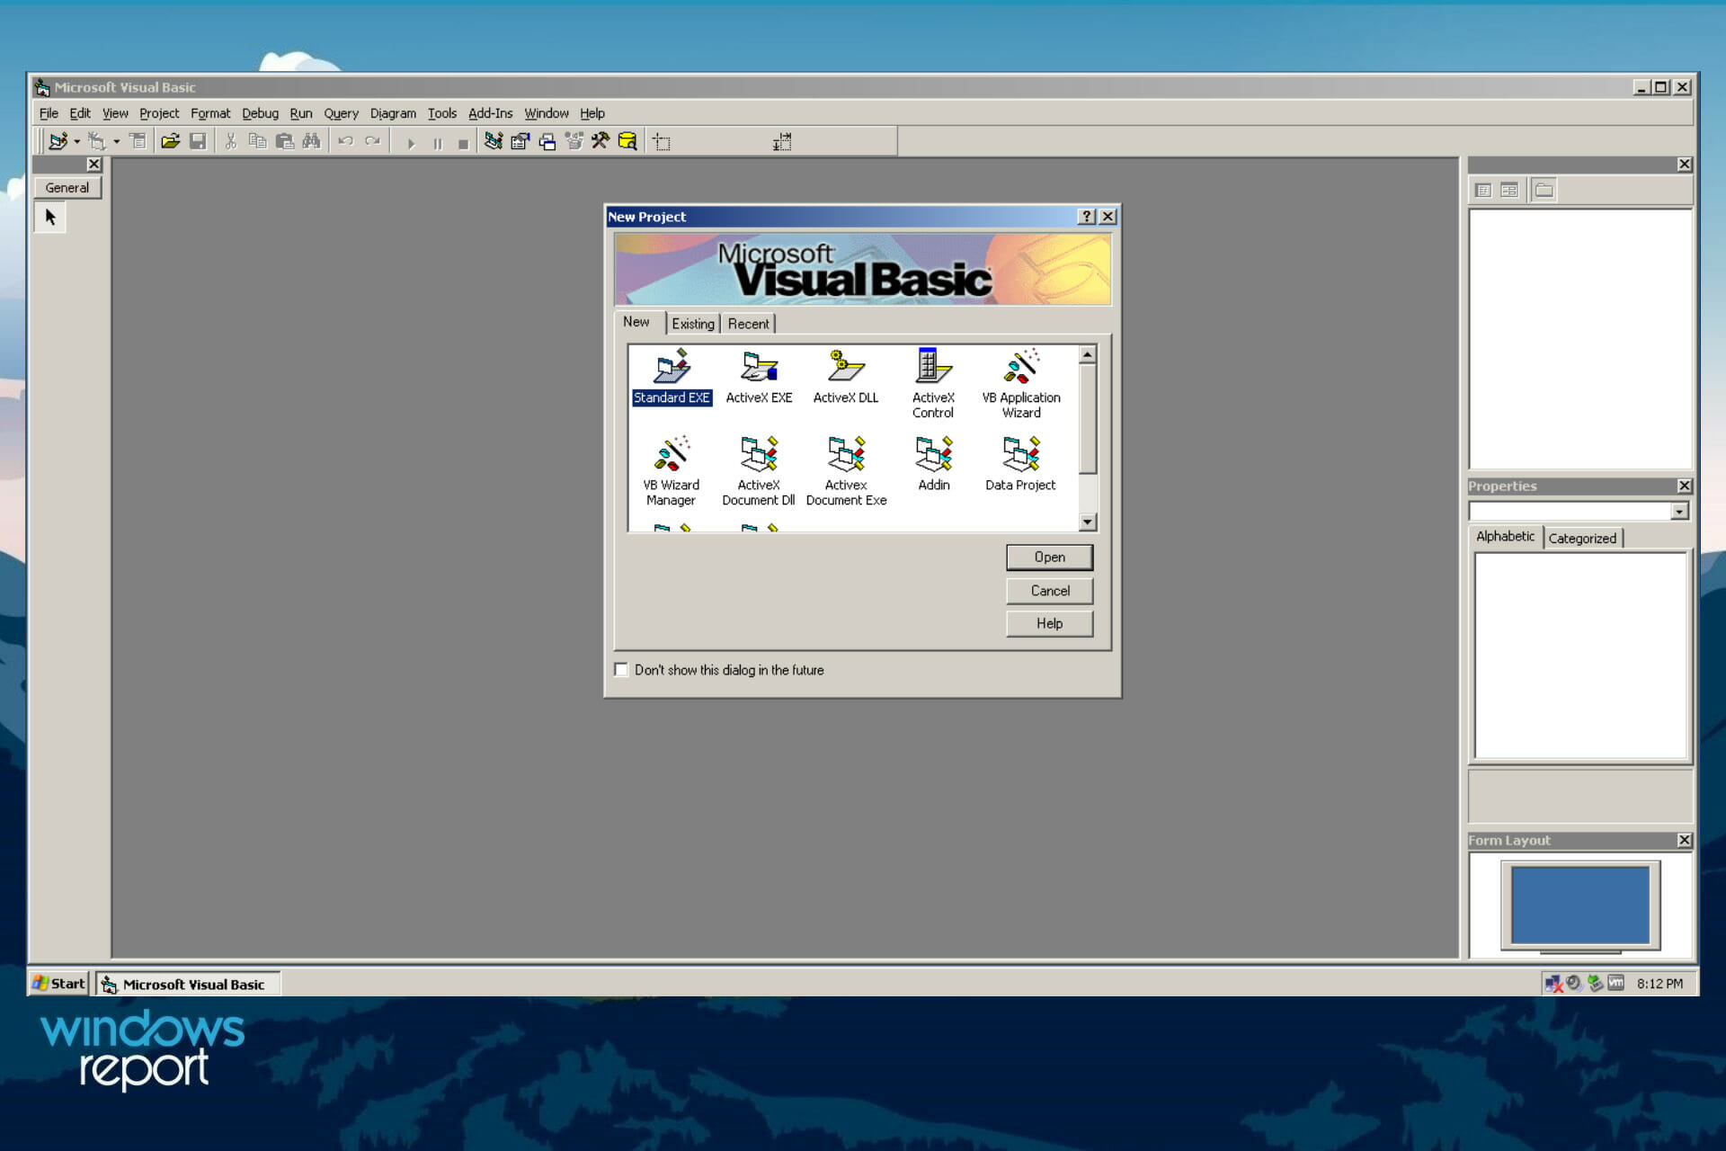Image resolution: width=1726 pixels, height=1151 pixels.
Task: Click the Properties Window toolbar icon
Action: point(520,141)
